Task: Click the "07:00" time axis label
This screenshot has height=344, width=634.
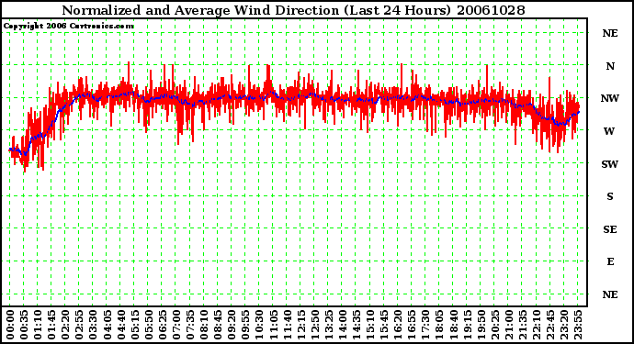Action: [x=176, y=325]
